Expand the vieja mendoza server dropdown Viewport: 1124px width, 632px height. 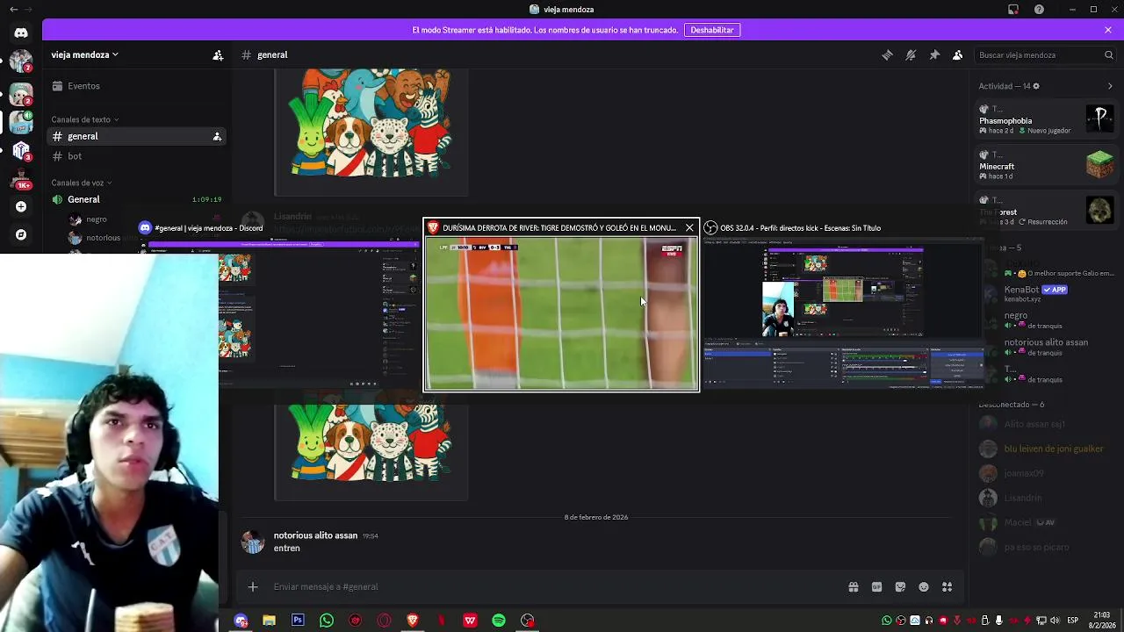click(x=84, y=54)
